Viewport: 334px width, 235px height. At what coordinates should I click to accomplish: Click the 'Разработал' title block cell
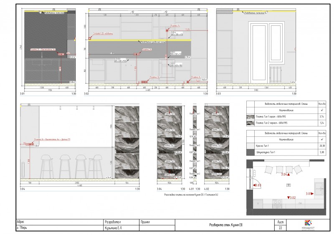pyautogui.click(x=121, y=222)
